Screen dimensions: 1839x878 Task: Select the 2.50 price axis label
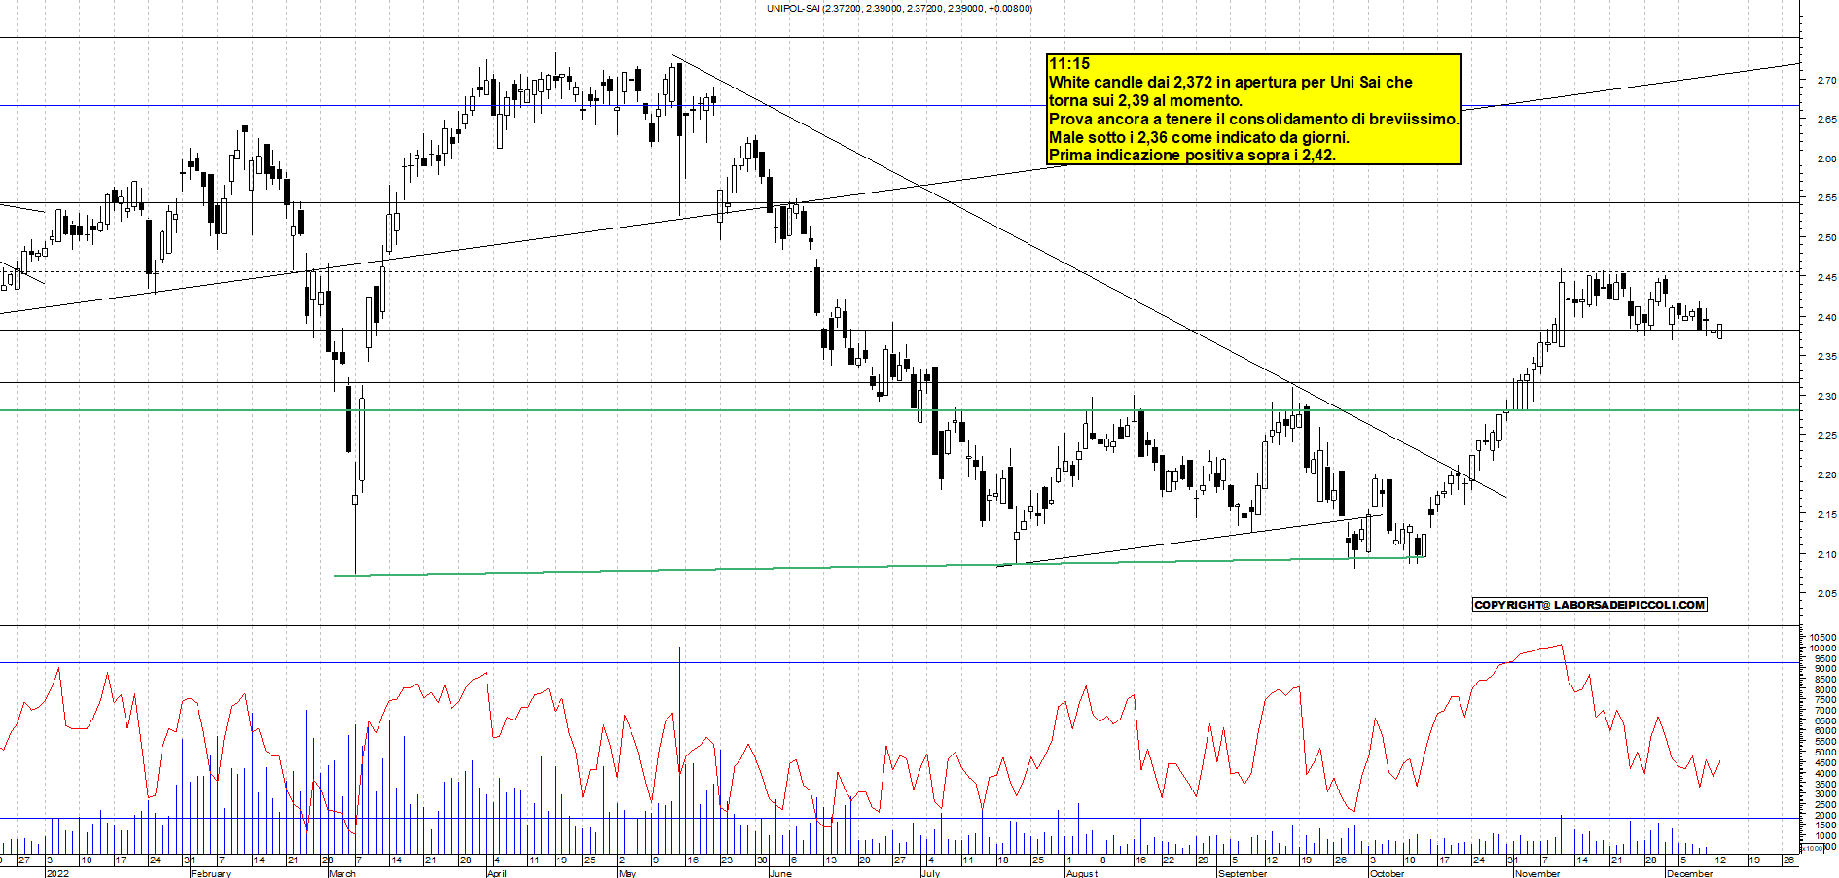1826,238
